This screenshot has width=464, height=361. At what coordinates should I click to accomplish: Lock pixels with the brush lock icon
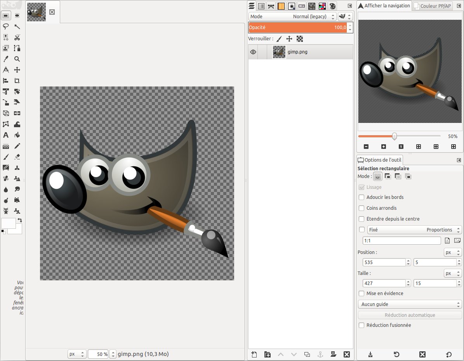(279, 39)
